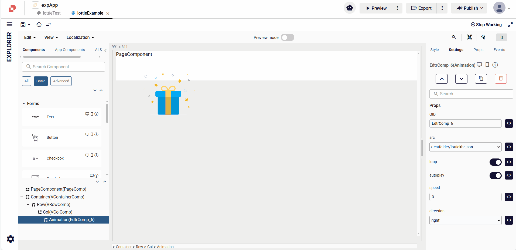The width and height of the screenshot is (516, 250).
Task: Open the hamburger menu above Explorer
Action: coord(9,25)
